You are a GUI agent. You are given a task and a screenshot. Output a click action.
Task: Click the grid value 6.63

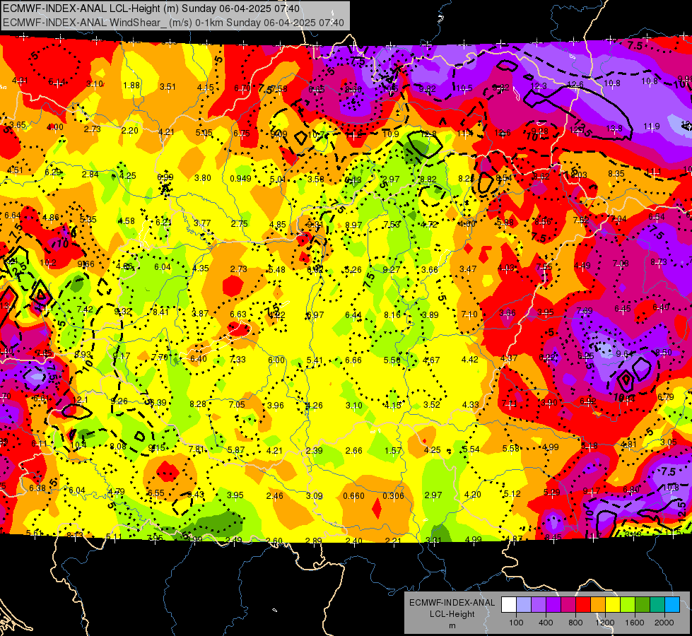(x=238, y=314)
